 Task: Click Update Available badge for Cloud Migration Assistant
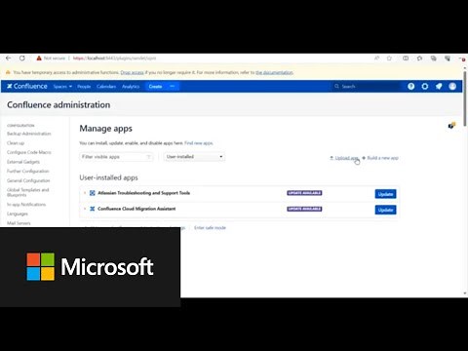[304, 209]
